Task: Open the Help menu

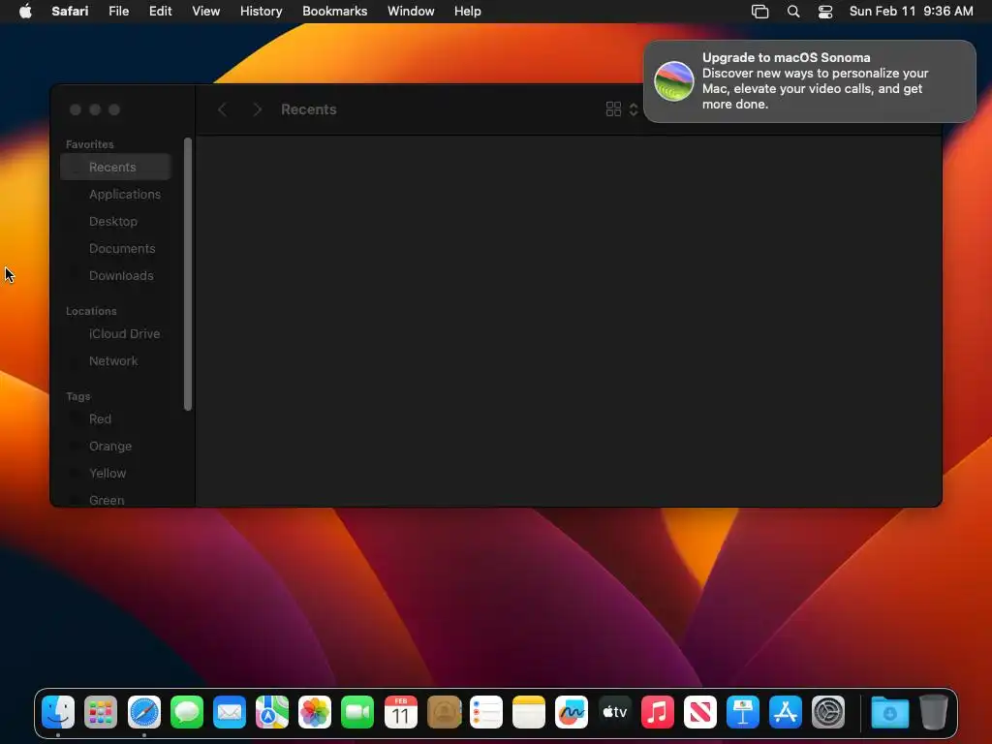Action: point(468,12)
